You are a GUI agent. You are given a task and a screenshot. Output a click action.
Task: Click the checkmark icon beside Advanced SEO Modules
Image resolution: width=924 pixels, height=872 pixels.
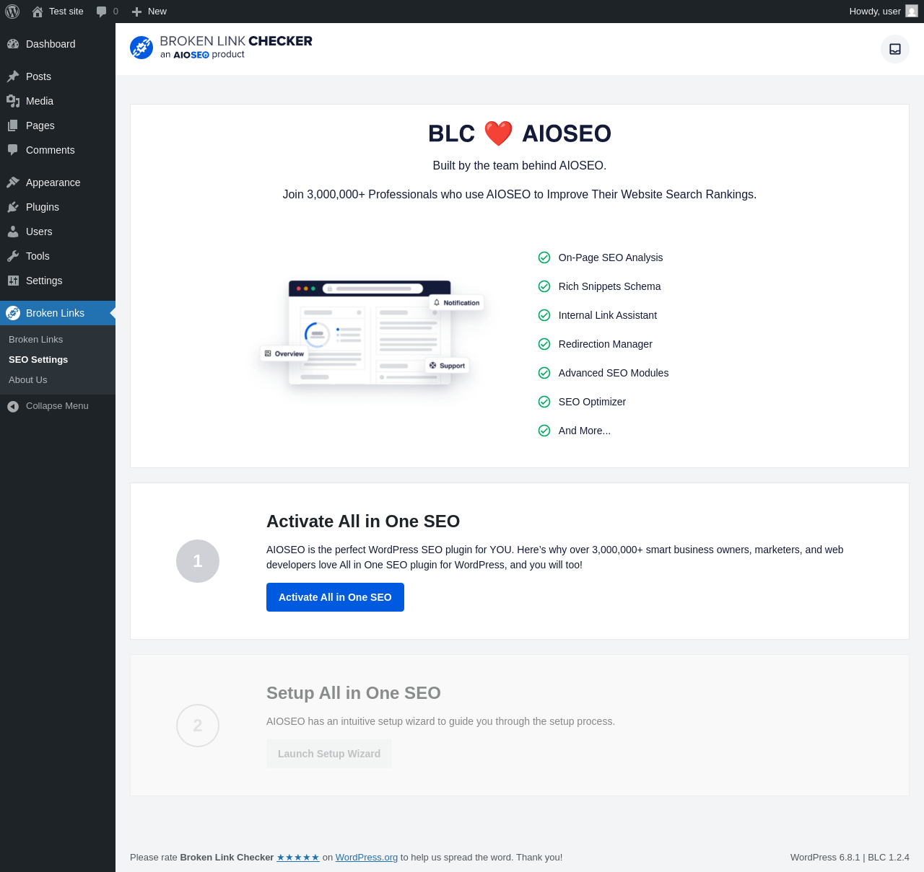(544, 373)
